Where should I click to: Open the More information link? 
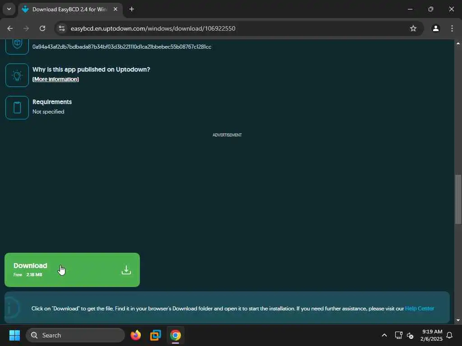click(x=55, y=79)
